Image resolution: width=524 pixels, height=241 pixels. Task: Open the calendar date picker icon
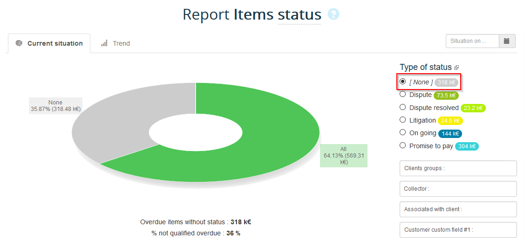pos(506,41)
